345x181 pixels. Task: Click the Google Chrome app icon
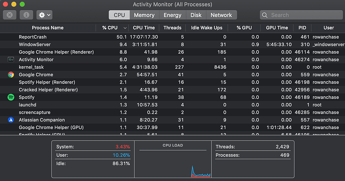[11, 74]
